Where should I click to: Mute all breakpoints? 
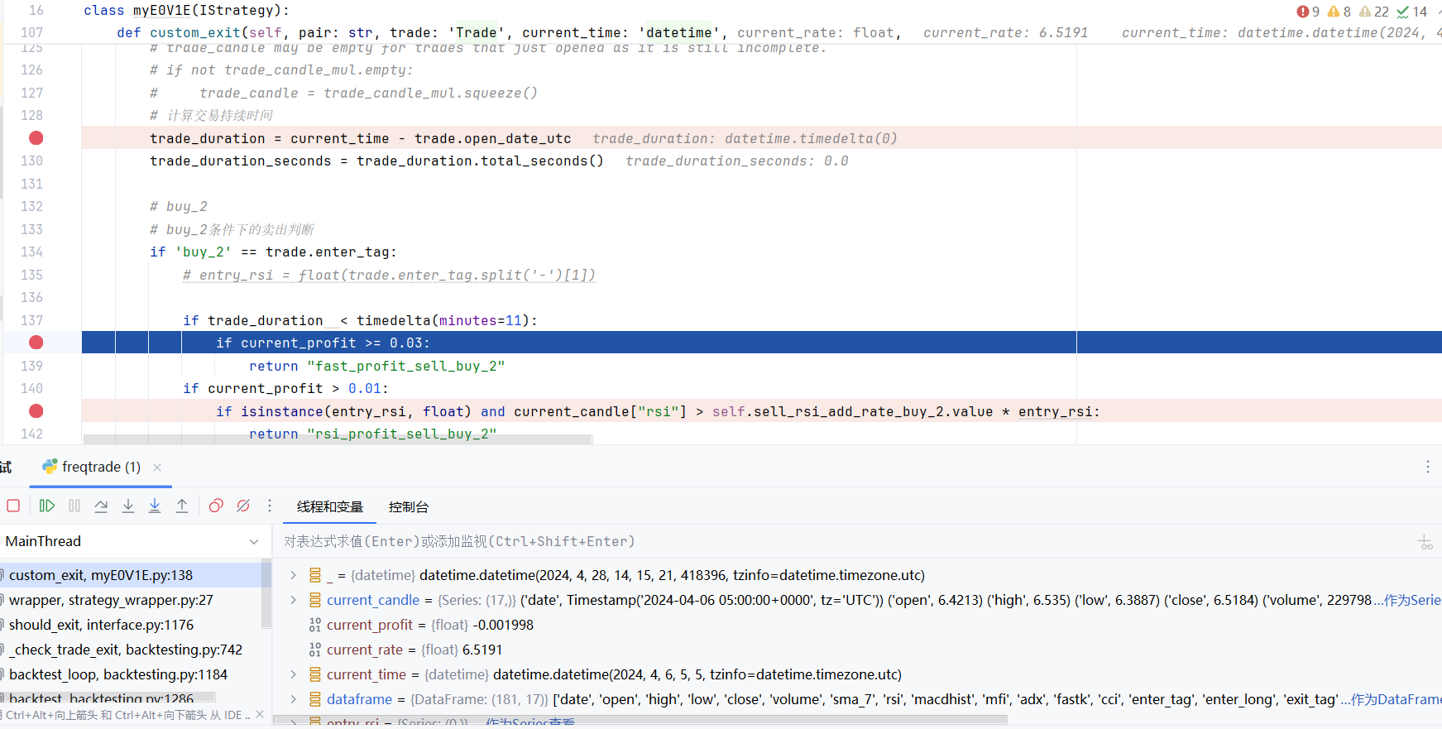click(243, 506)
